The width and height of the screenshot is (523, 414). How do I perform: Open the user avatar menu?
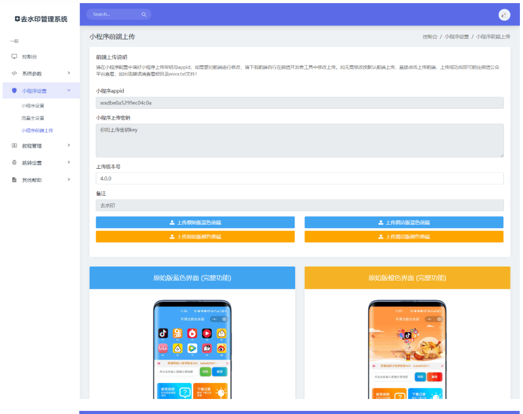point(504,15)
